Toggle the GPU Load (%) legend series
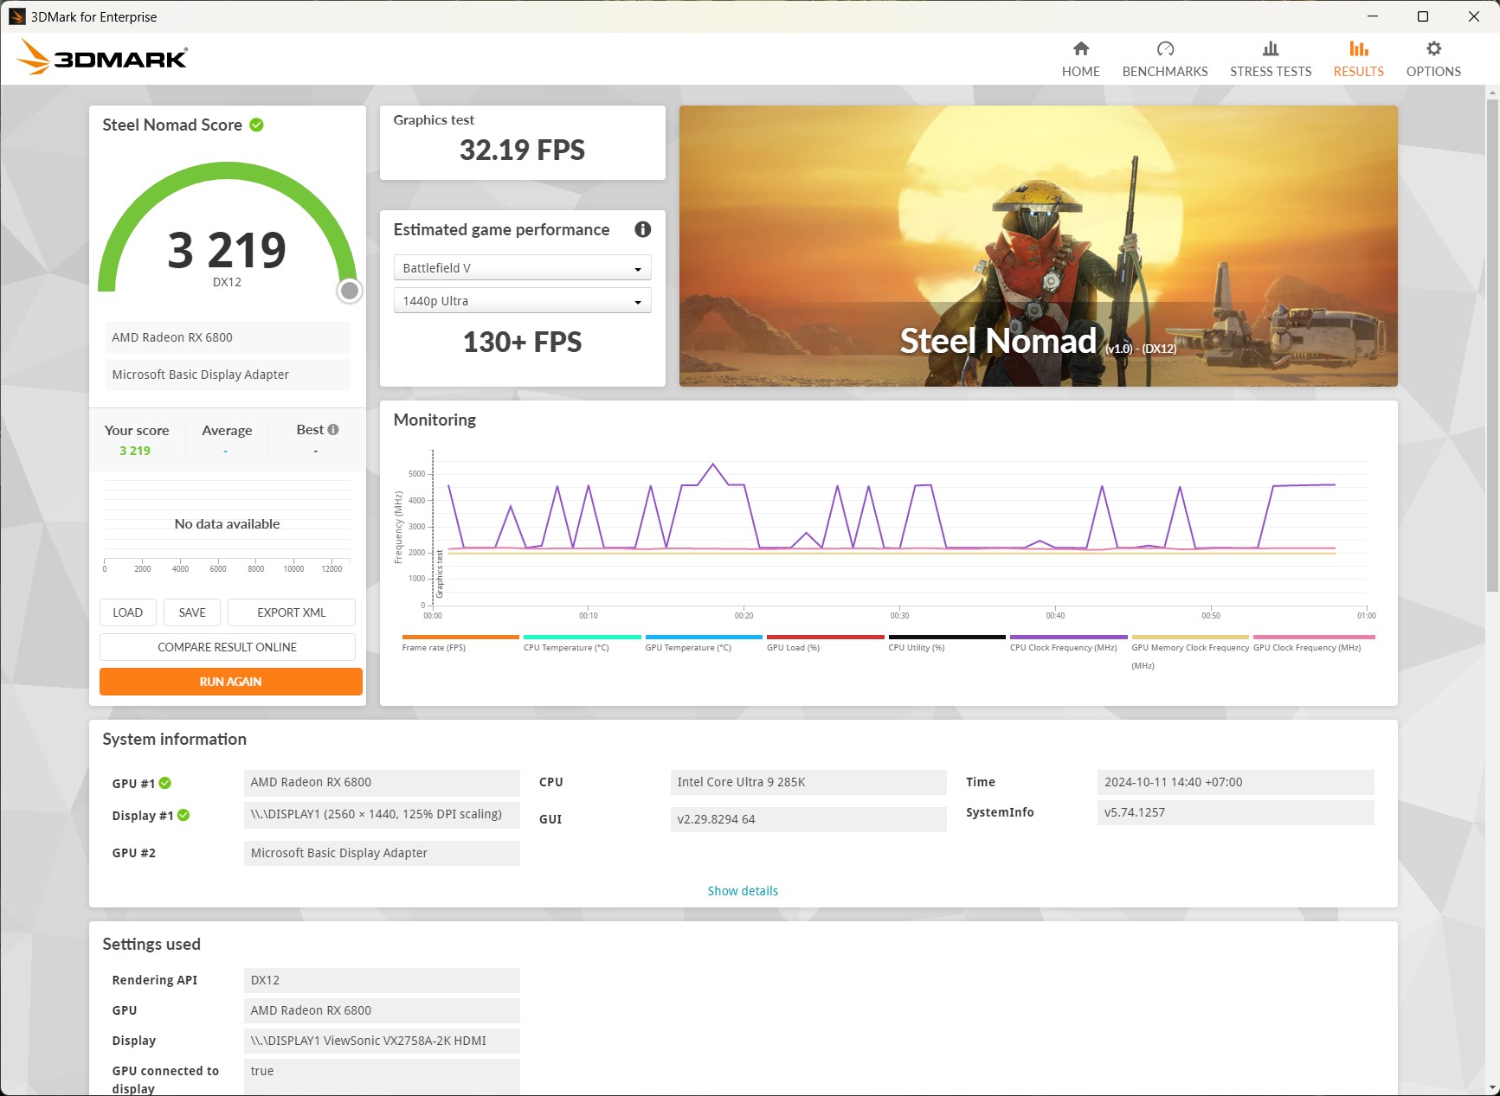The height and width of the screenshot is (1096, 1500). 793,647
